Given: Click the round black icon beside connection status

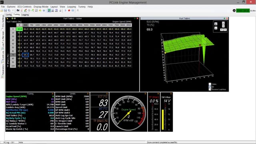Looking at the screenshot, I should [234, 11].
